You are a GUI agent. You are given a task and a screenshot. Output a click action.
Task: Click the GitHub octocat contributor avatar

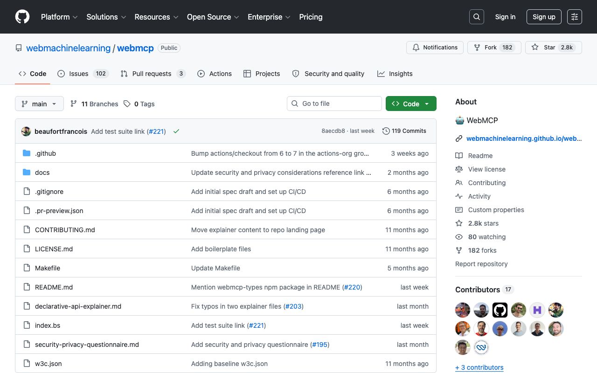tap(500, 310)
